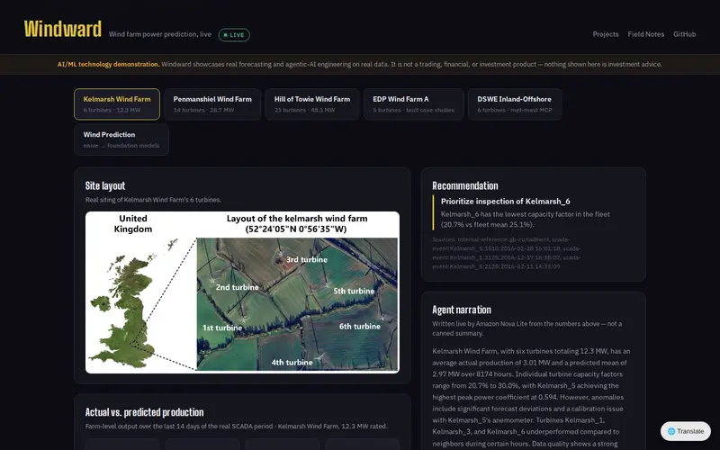Click the '1st turbine' label on map

(x=222, y=328)
